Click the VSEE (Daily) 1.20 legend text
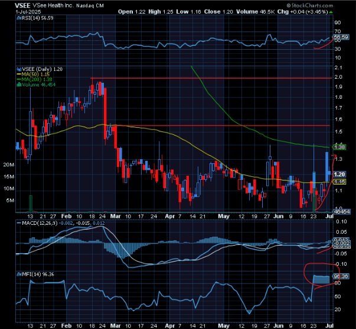The height and width of the screenshot is (329, 356). (x=42, y=69)
